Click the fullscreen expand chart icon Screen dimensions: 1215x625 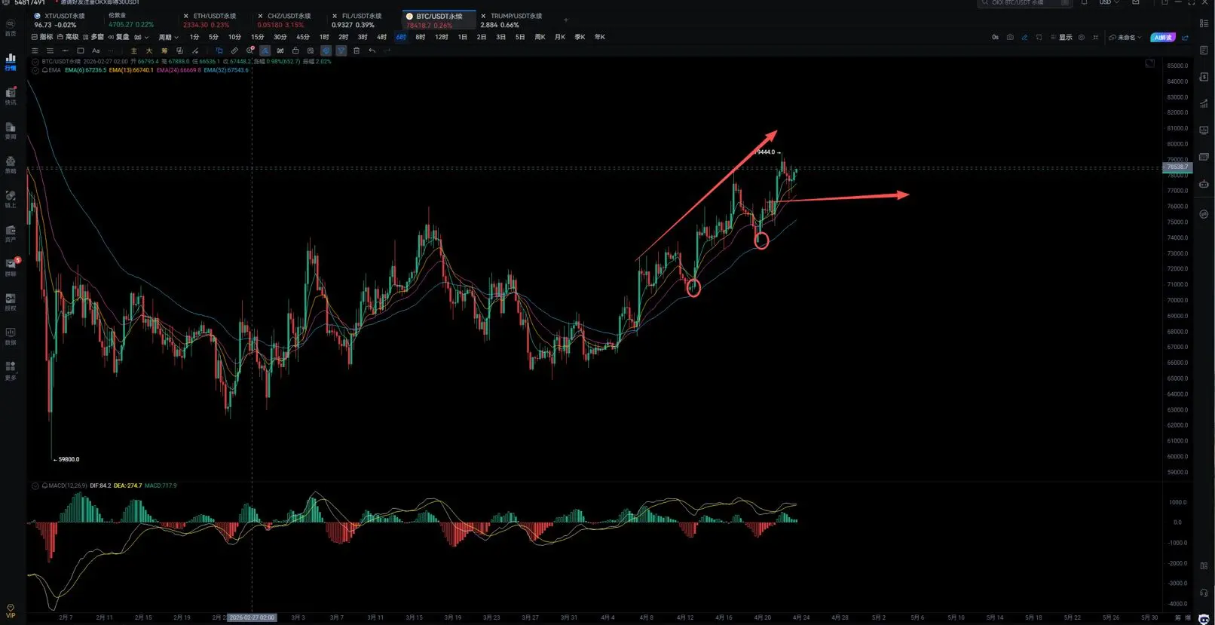1149,63
